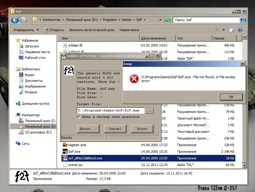The image size is (255, 192).
Task: Select 'Библиотеки' in the sidebar
Action: pyautogui.click(x=31, y=69)
